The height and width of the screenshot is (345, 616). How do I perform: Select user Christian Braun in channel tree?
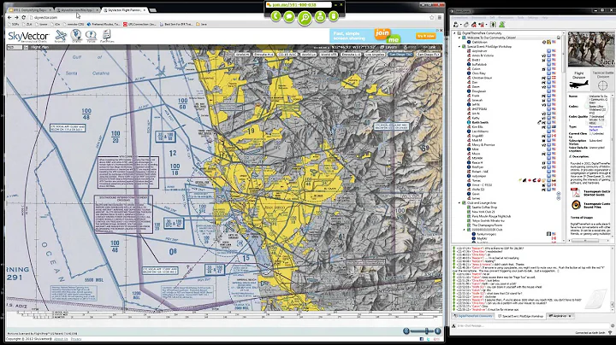click(x=482, y=78)
